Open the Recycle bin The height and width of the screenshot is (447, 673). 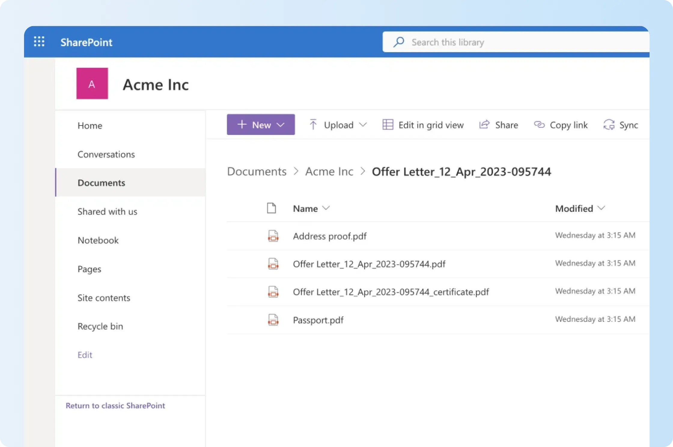coord(100,326)
